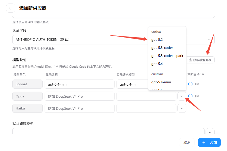The width and height of the screenshot is (227, 151).
Task: Pick gpt-5.3-codex-spark from the list
Action: [x=167, y=56]
